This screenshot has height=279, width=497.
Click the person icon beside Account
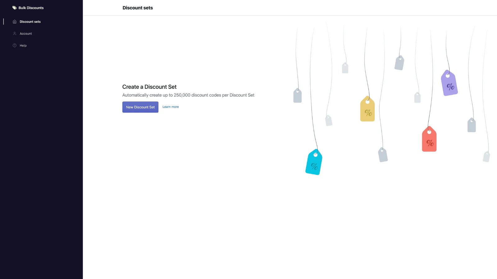pos(15,33)
